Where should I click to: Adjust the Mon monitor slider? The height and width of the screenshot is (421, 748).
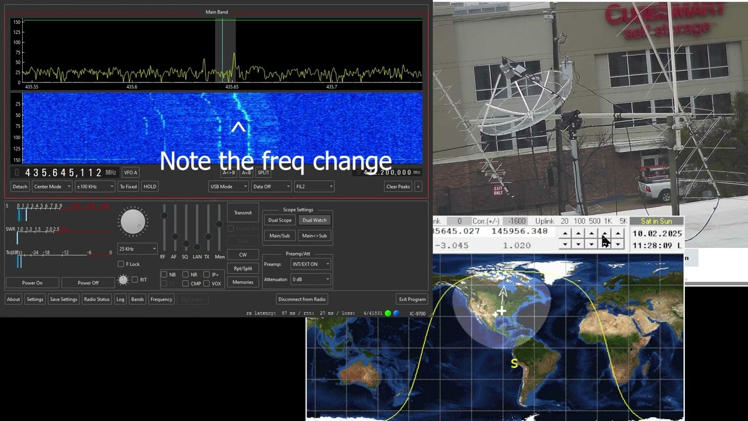point(219,228)
